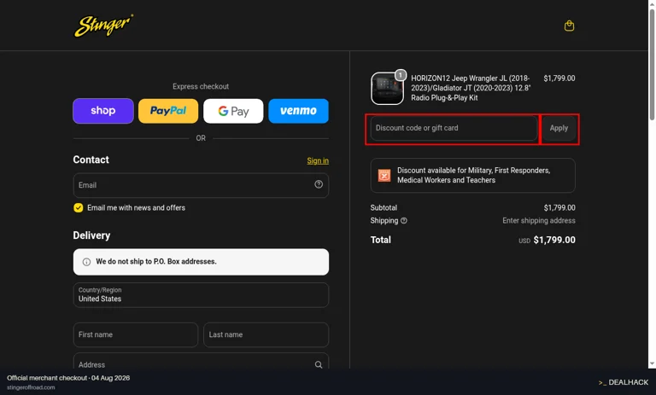Image resolution: width=656 pixels, height=395 pixels.
Task: Open the Military, First Responders discount banner
Action: [x=472, y=175]
